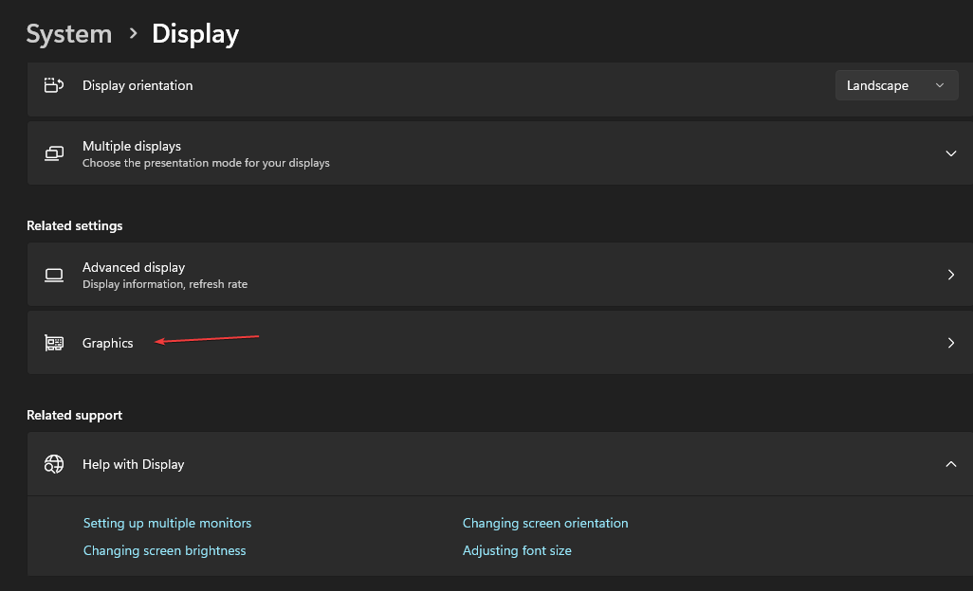The height and width of the screenshot is (591, 973).
Task: Collapse the Help with Display section
Action: [x=950, y=464]
